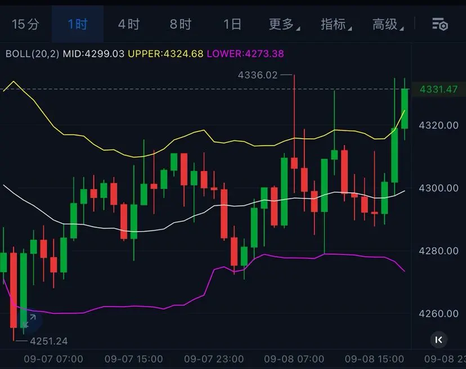The height and width of the screenshot is (369, 466).
Task: Click the 4336.02 high price label
Action: click(x=258, y=75)
